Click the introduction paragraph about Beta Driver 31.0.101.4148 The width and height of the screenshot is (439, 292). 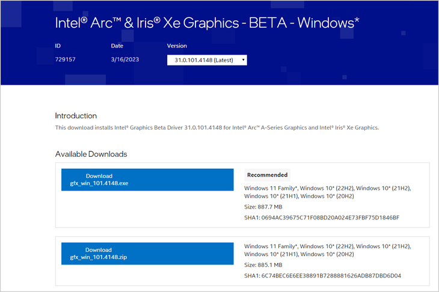pos(217,128)
